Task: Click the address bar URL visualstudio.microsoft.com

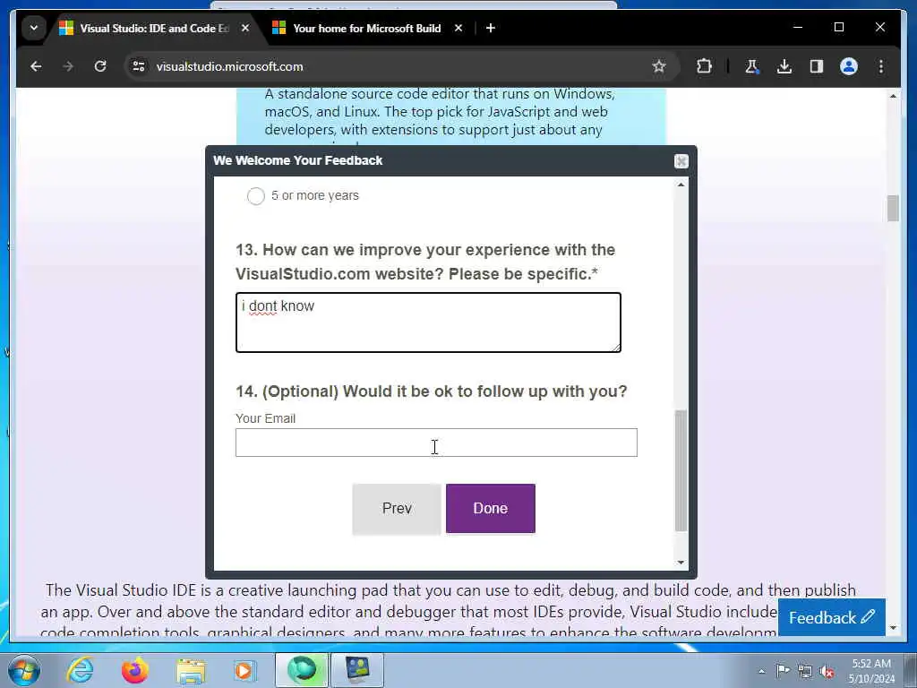Action: tap(229, 66)
